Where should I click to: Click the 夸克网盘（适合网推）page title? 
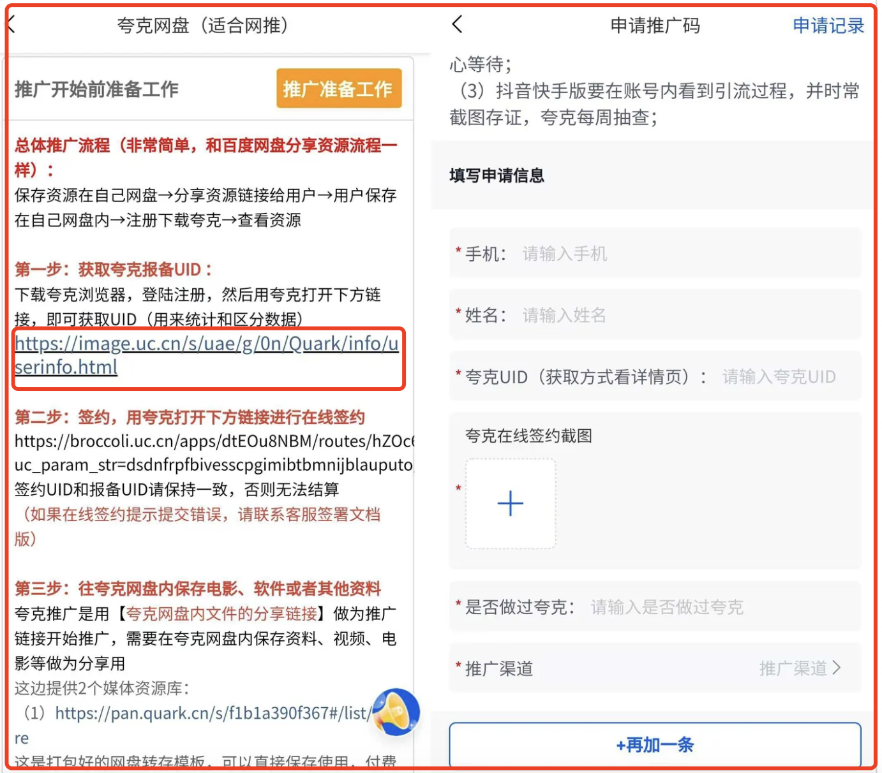click(x=203, y=26)
